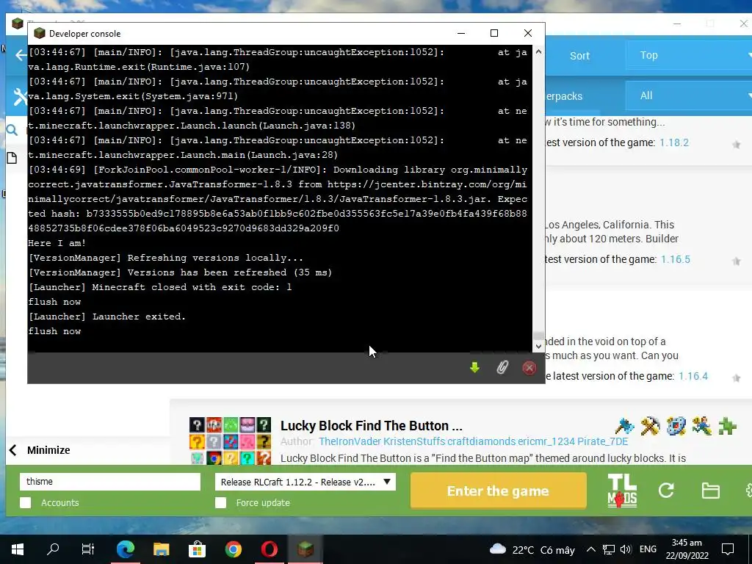This screenshot has width=752, height=564.
Task: Click the green download arrow in console
Action: point(474,368)
